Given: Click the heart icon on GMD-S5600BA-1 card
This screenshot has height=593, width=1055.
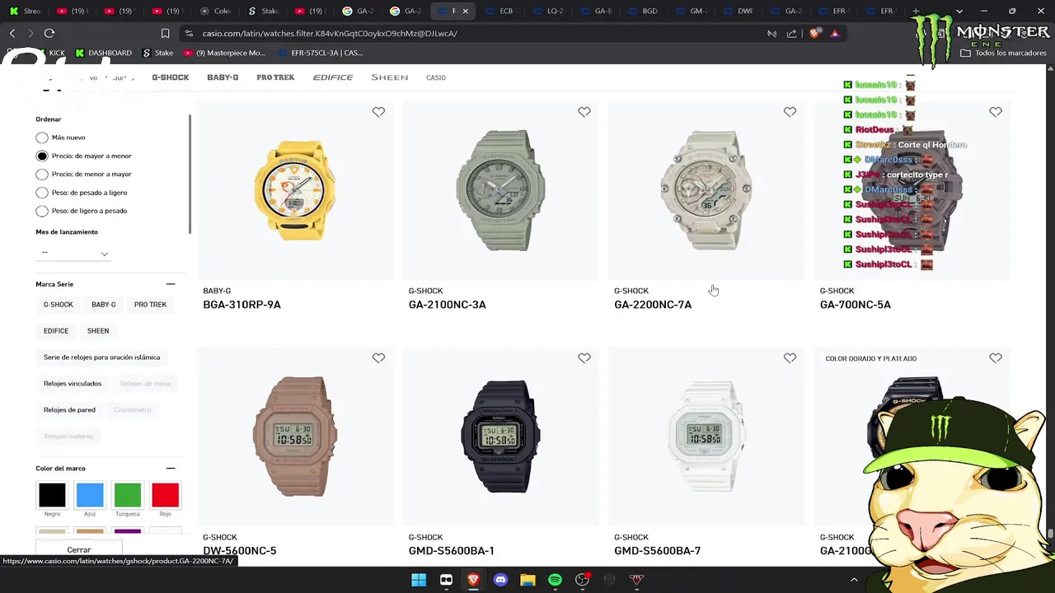Looking at the screenshot, I should click(584, 358).
